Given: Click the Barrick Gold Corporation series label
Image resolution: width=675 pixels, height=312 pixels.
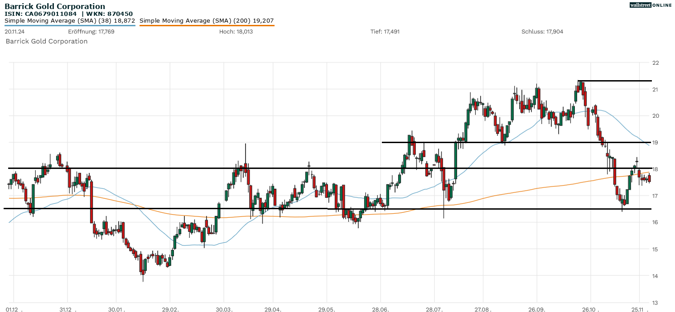Looking at the screenshot, I should 47,41.
